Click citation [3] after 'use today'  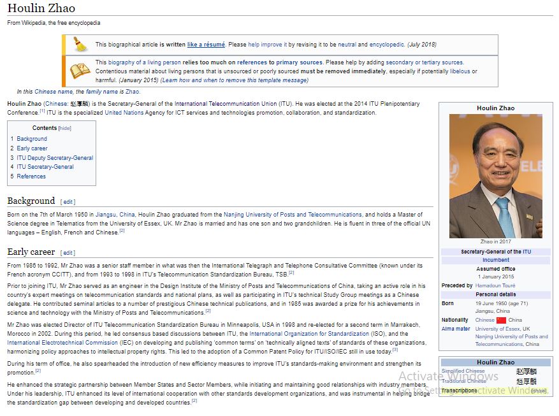tap(395, 350)
